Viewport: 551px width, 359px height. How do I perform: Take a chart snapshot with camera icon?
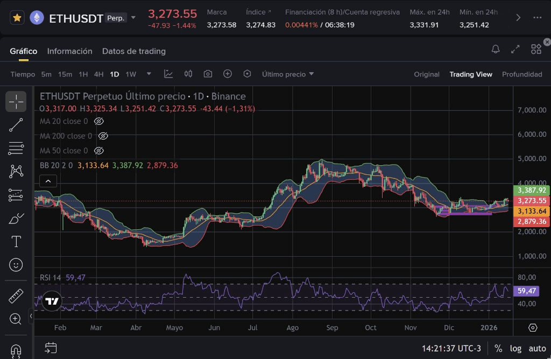(208, 74)
